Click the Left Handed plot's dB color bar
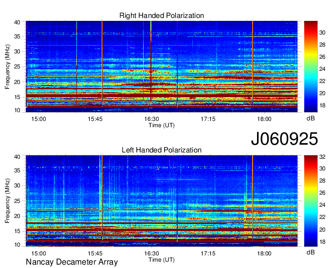 pyautogui.click(x=311, y=201)
